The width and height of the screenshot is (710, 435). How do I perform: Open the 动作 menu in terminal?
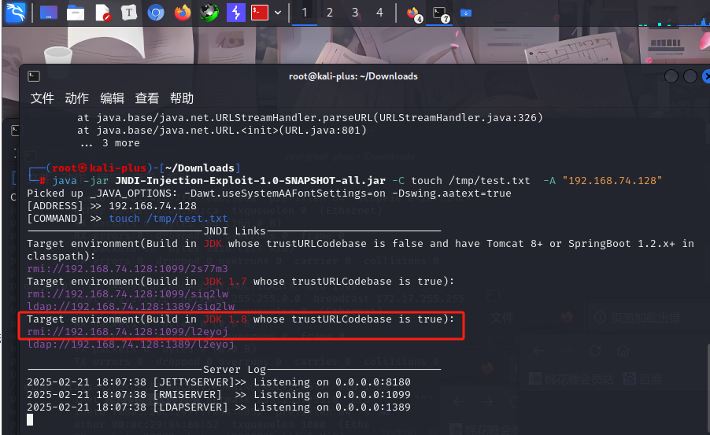76,98
